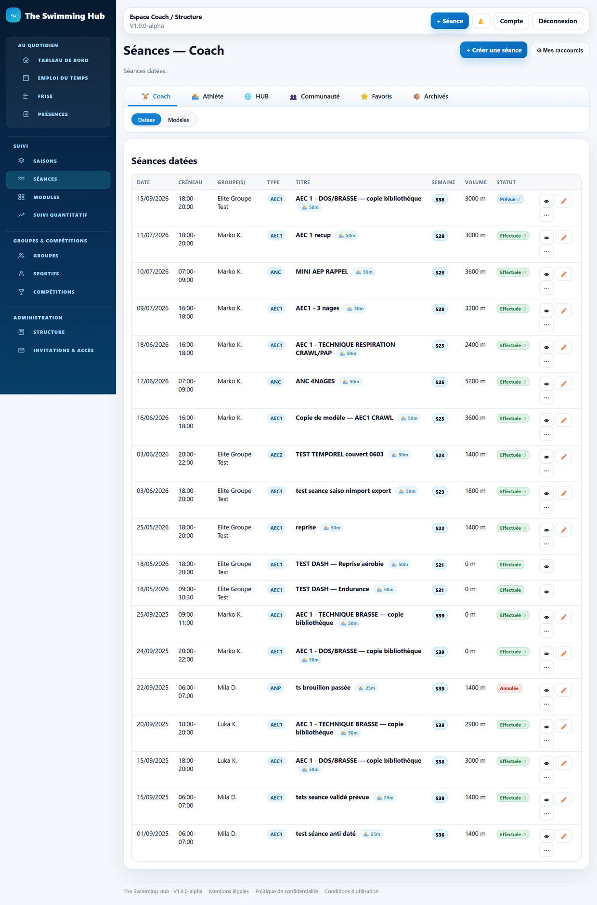Viewport: 597px width, 905px height.
Task: Edit the ts brouillon passée session
Action: click(564, 690)
